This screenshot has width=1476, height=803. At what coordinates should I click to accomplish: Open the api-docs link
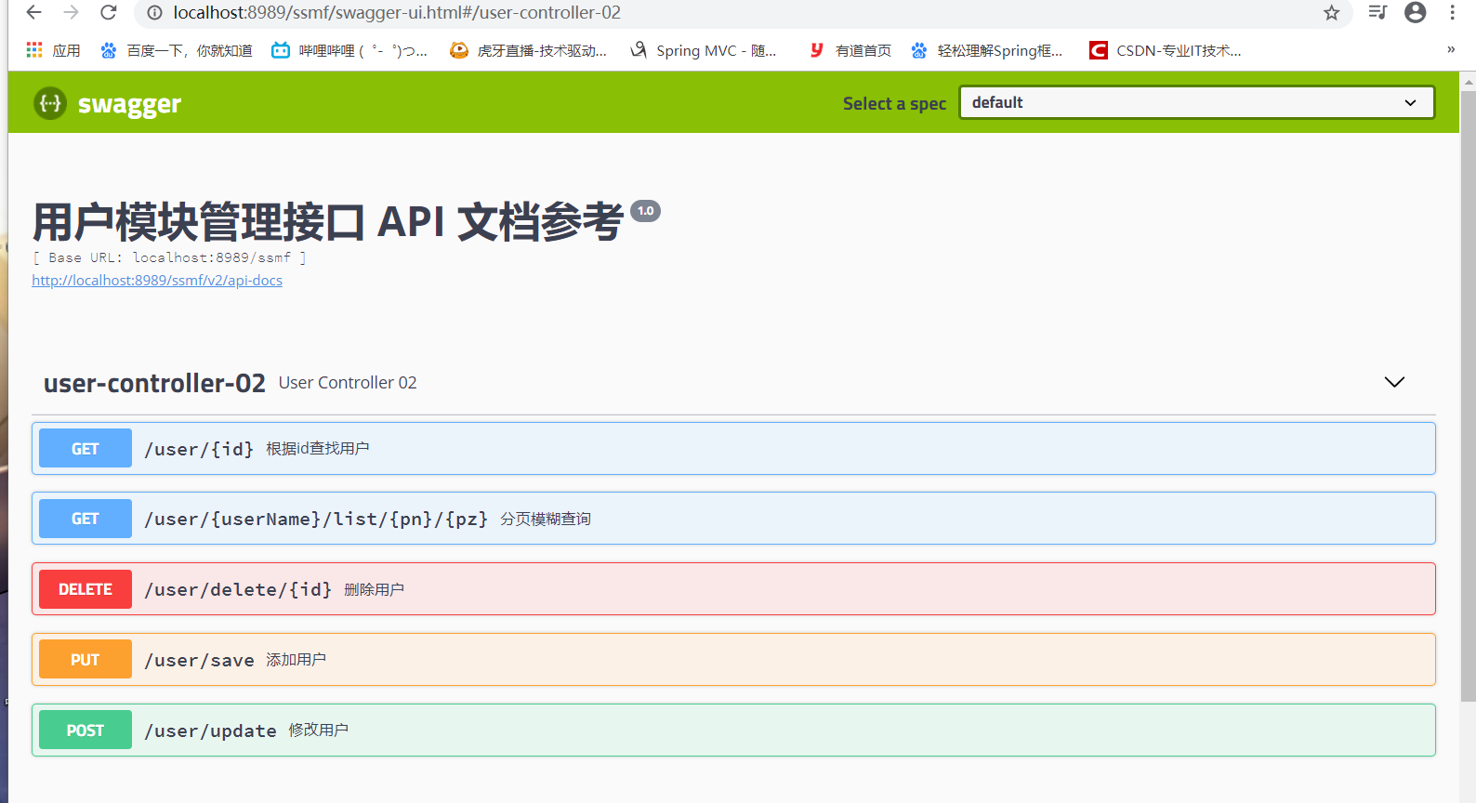pos(157,281)
